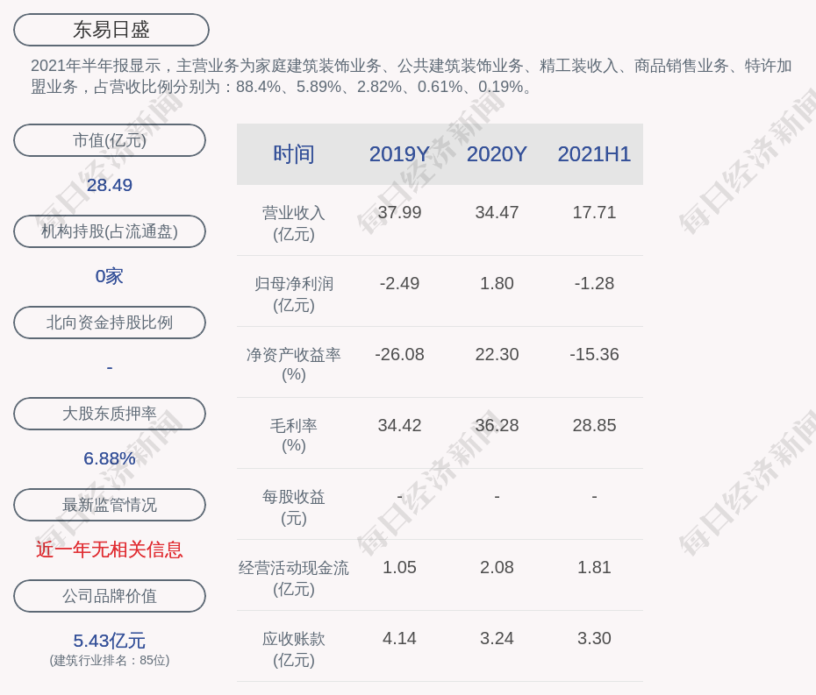The image size is (816, 695).
Task: Click the 大股东质押率 label pill
Action: pyautogui.click(x=110, y=414)
